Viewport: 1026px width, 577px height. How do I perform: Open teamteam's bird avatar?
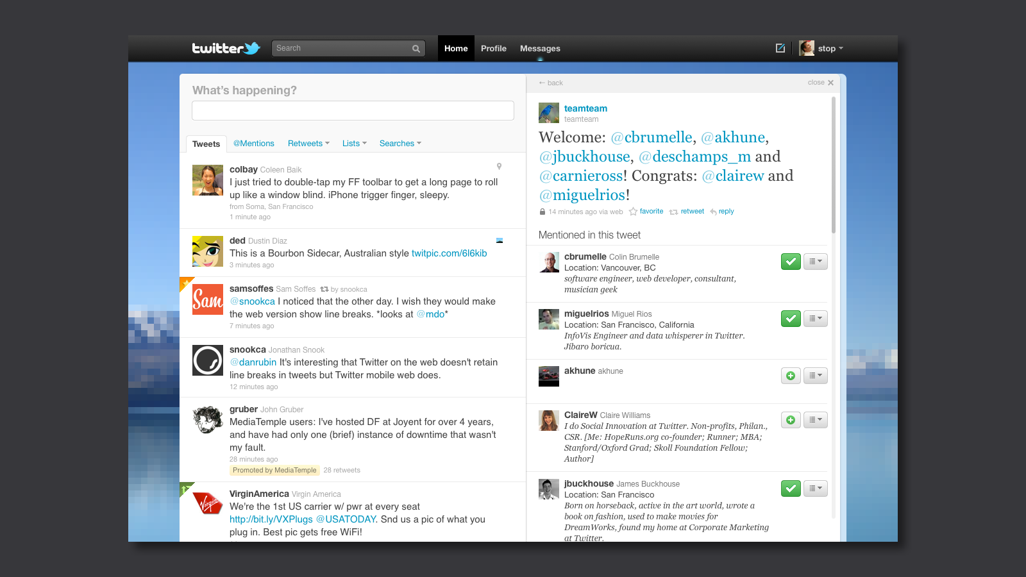point(549,113)
